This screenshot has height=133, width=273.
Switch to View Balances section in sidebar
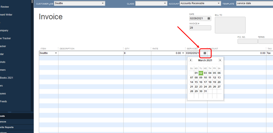pos(17,122)
